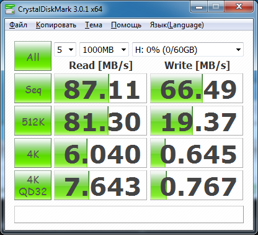This screenshot has width=258, height=235.
Task: Open the Помощь menu
Action: [x=126, y=25]
